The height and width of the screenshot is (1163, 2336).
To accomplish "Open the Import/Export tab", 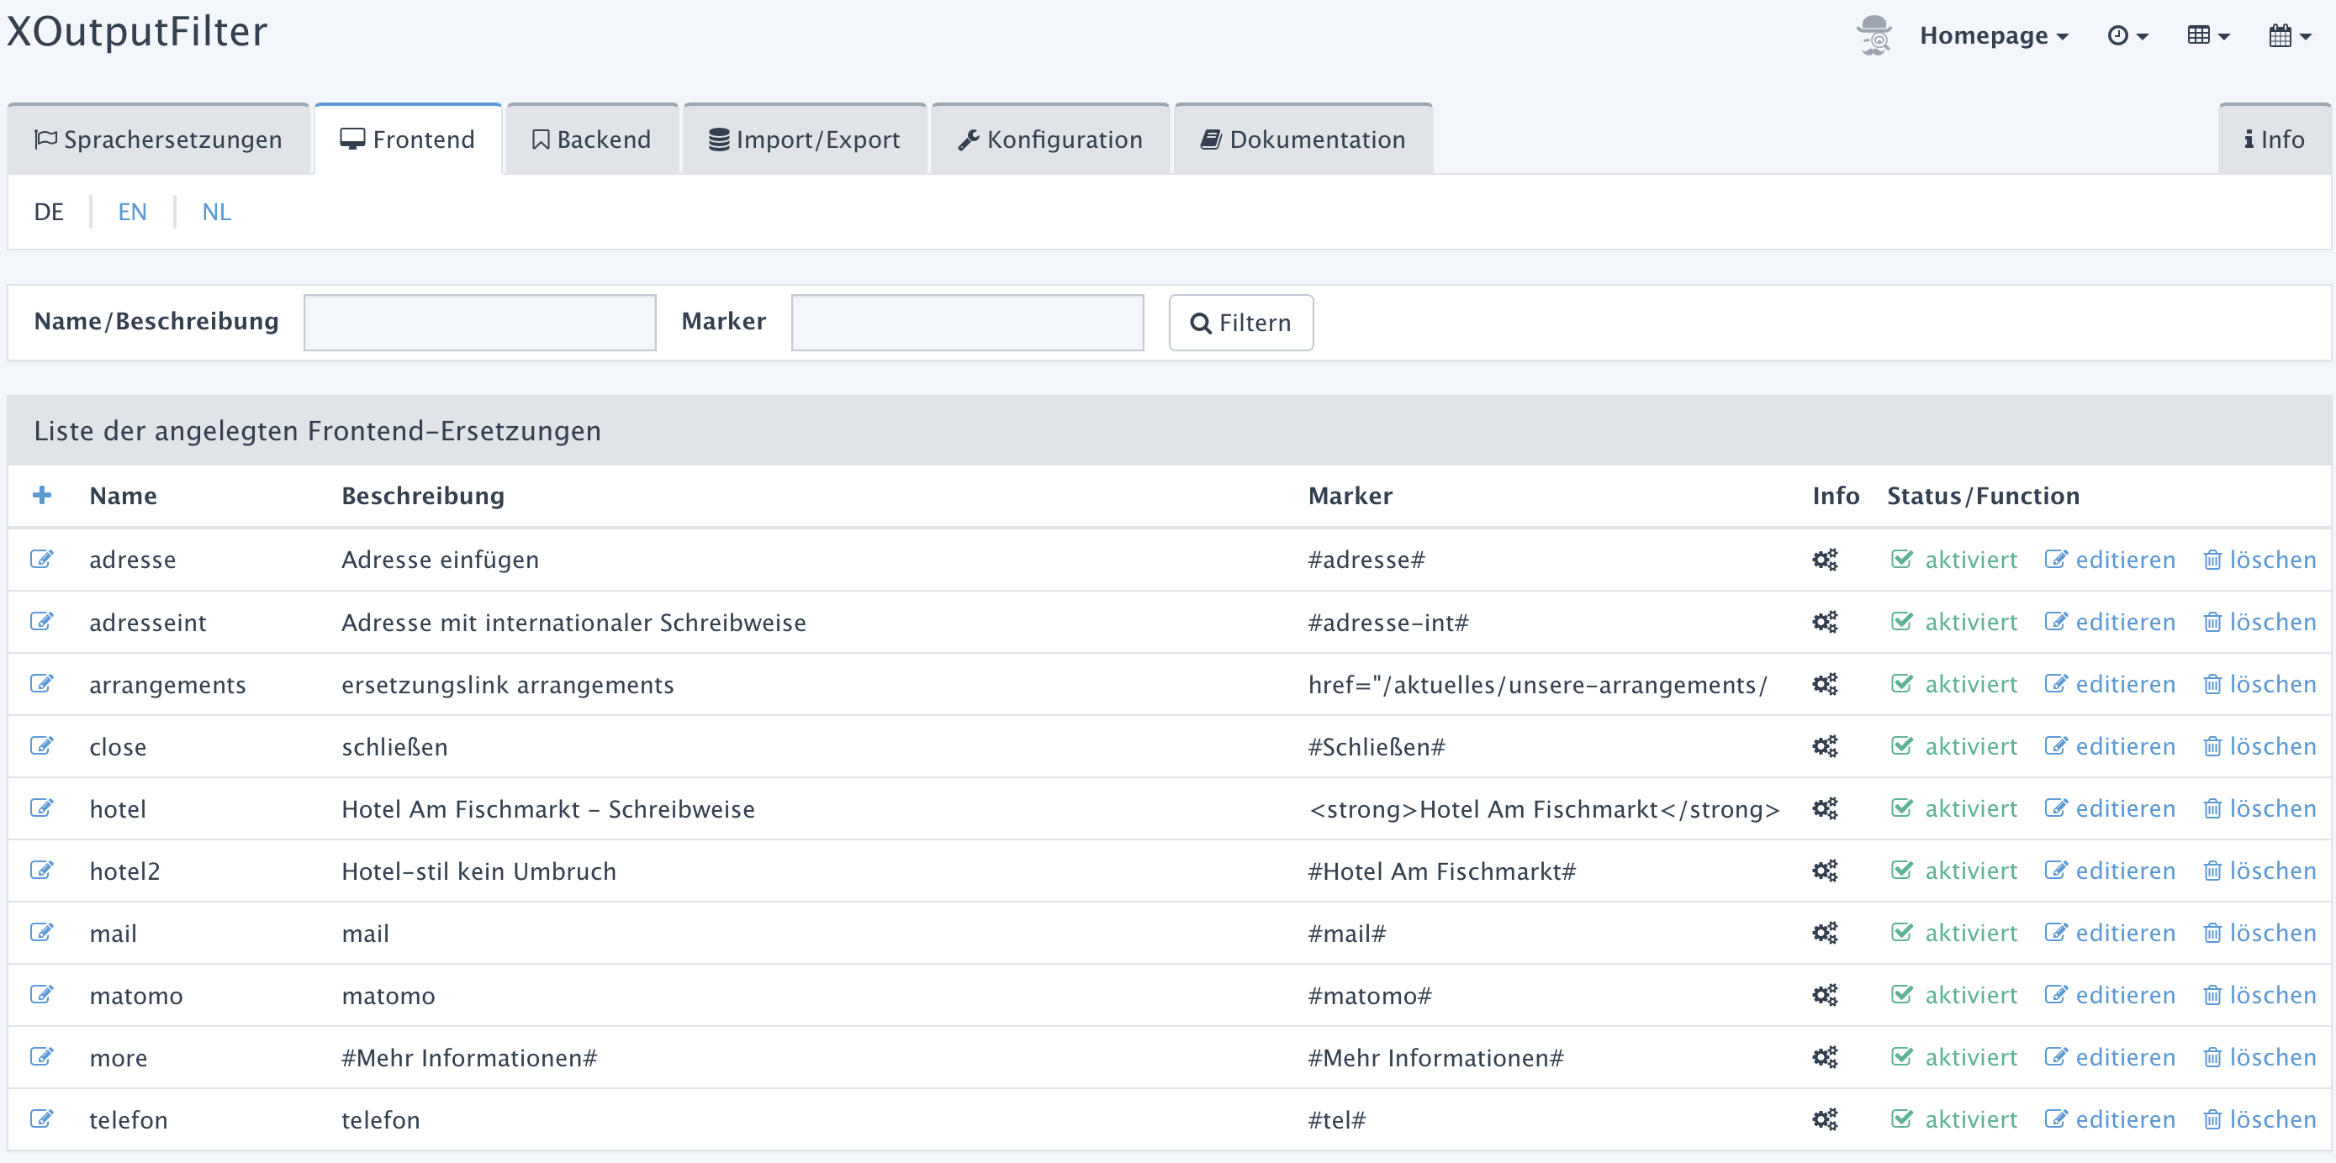I will pyautogui.click(x=805, y=139).
